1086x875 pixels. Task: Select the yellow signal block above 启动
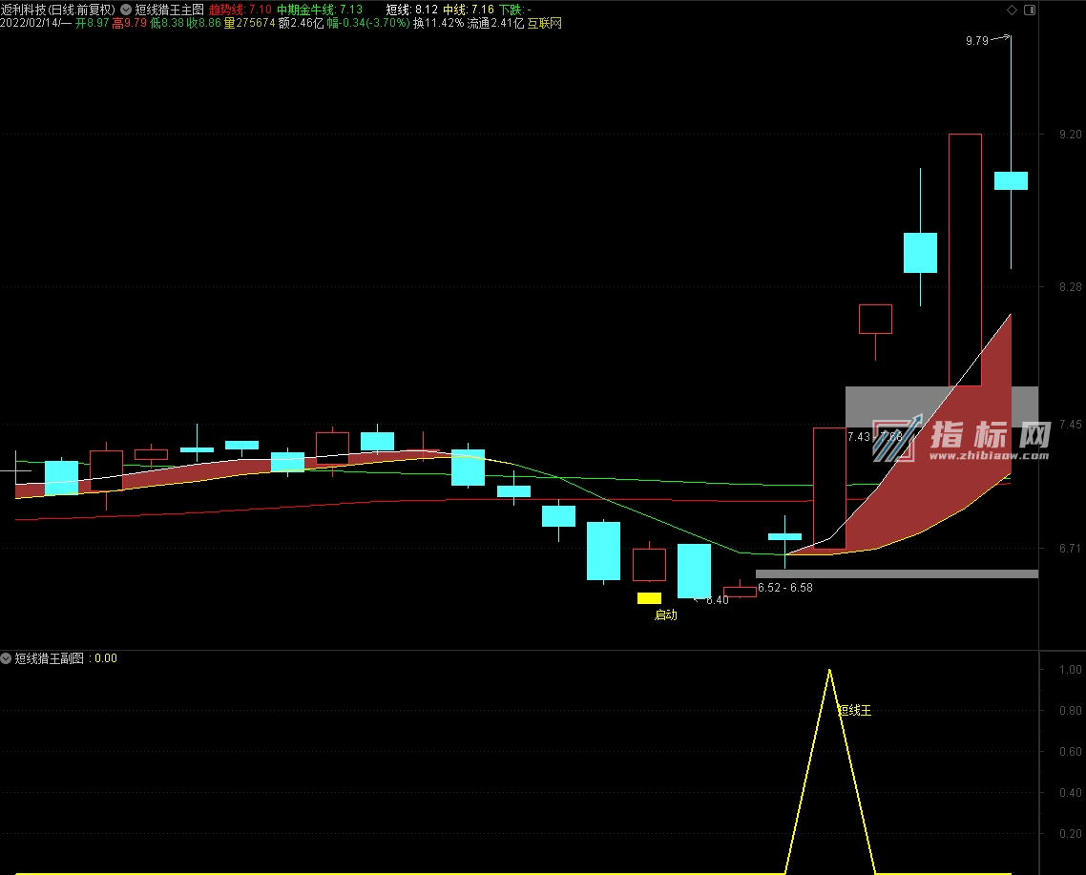point(649,598)
